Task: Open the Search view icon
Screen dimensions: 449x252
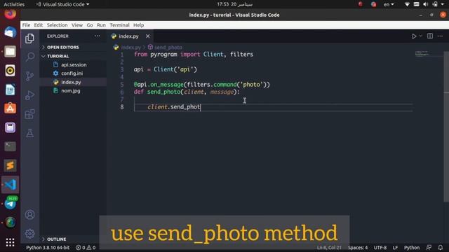Action: pos(29,57)
